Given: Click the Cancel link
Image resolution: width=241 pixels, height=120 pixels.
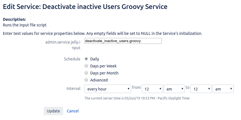Looking at the screenshot, I should (x=73, y=111).
